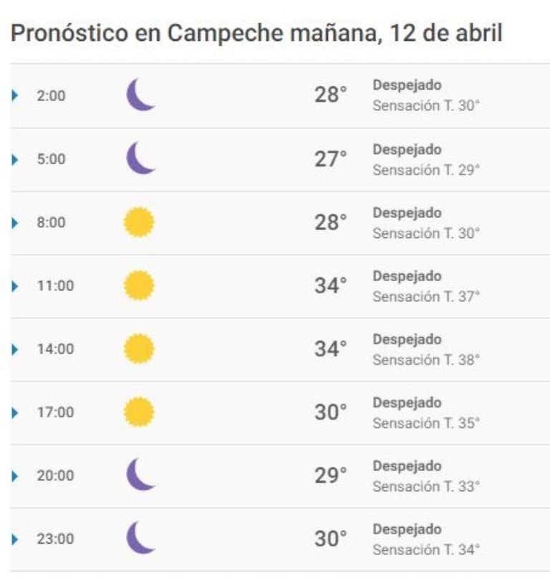The image size is (550, 583).
Task: Expand the 23:00 forecast row arrow
Action: click(x=15, y=539)
